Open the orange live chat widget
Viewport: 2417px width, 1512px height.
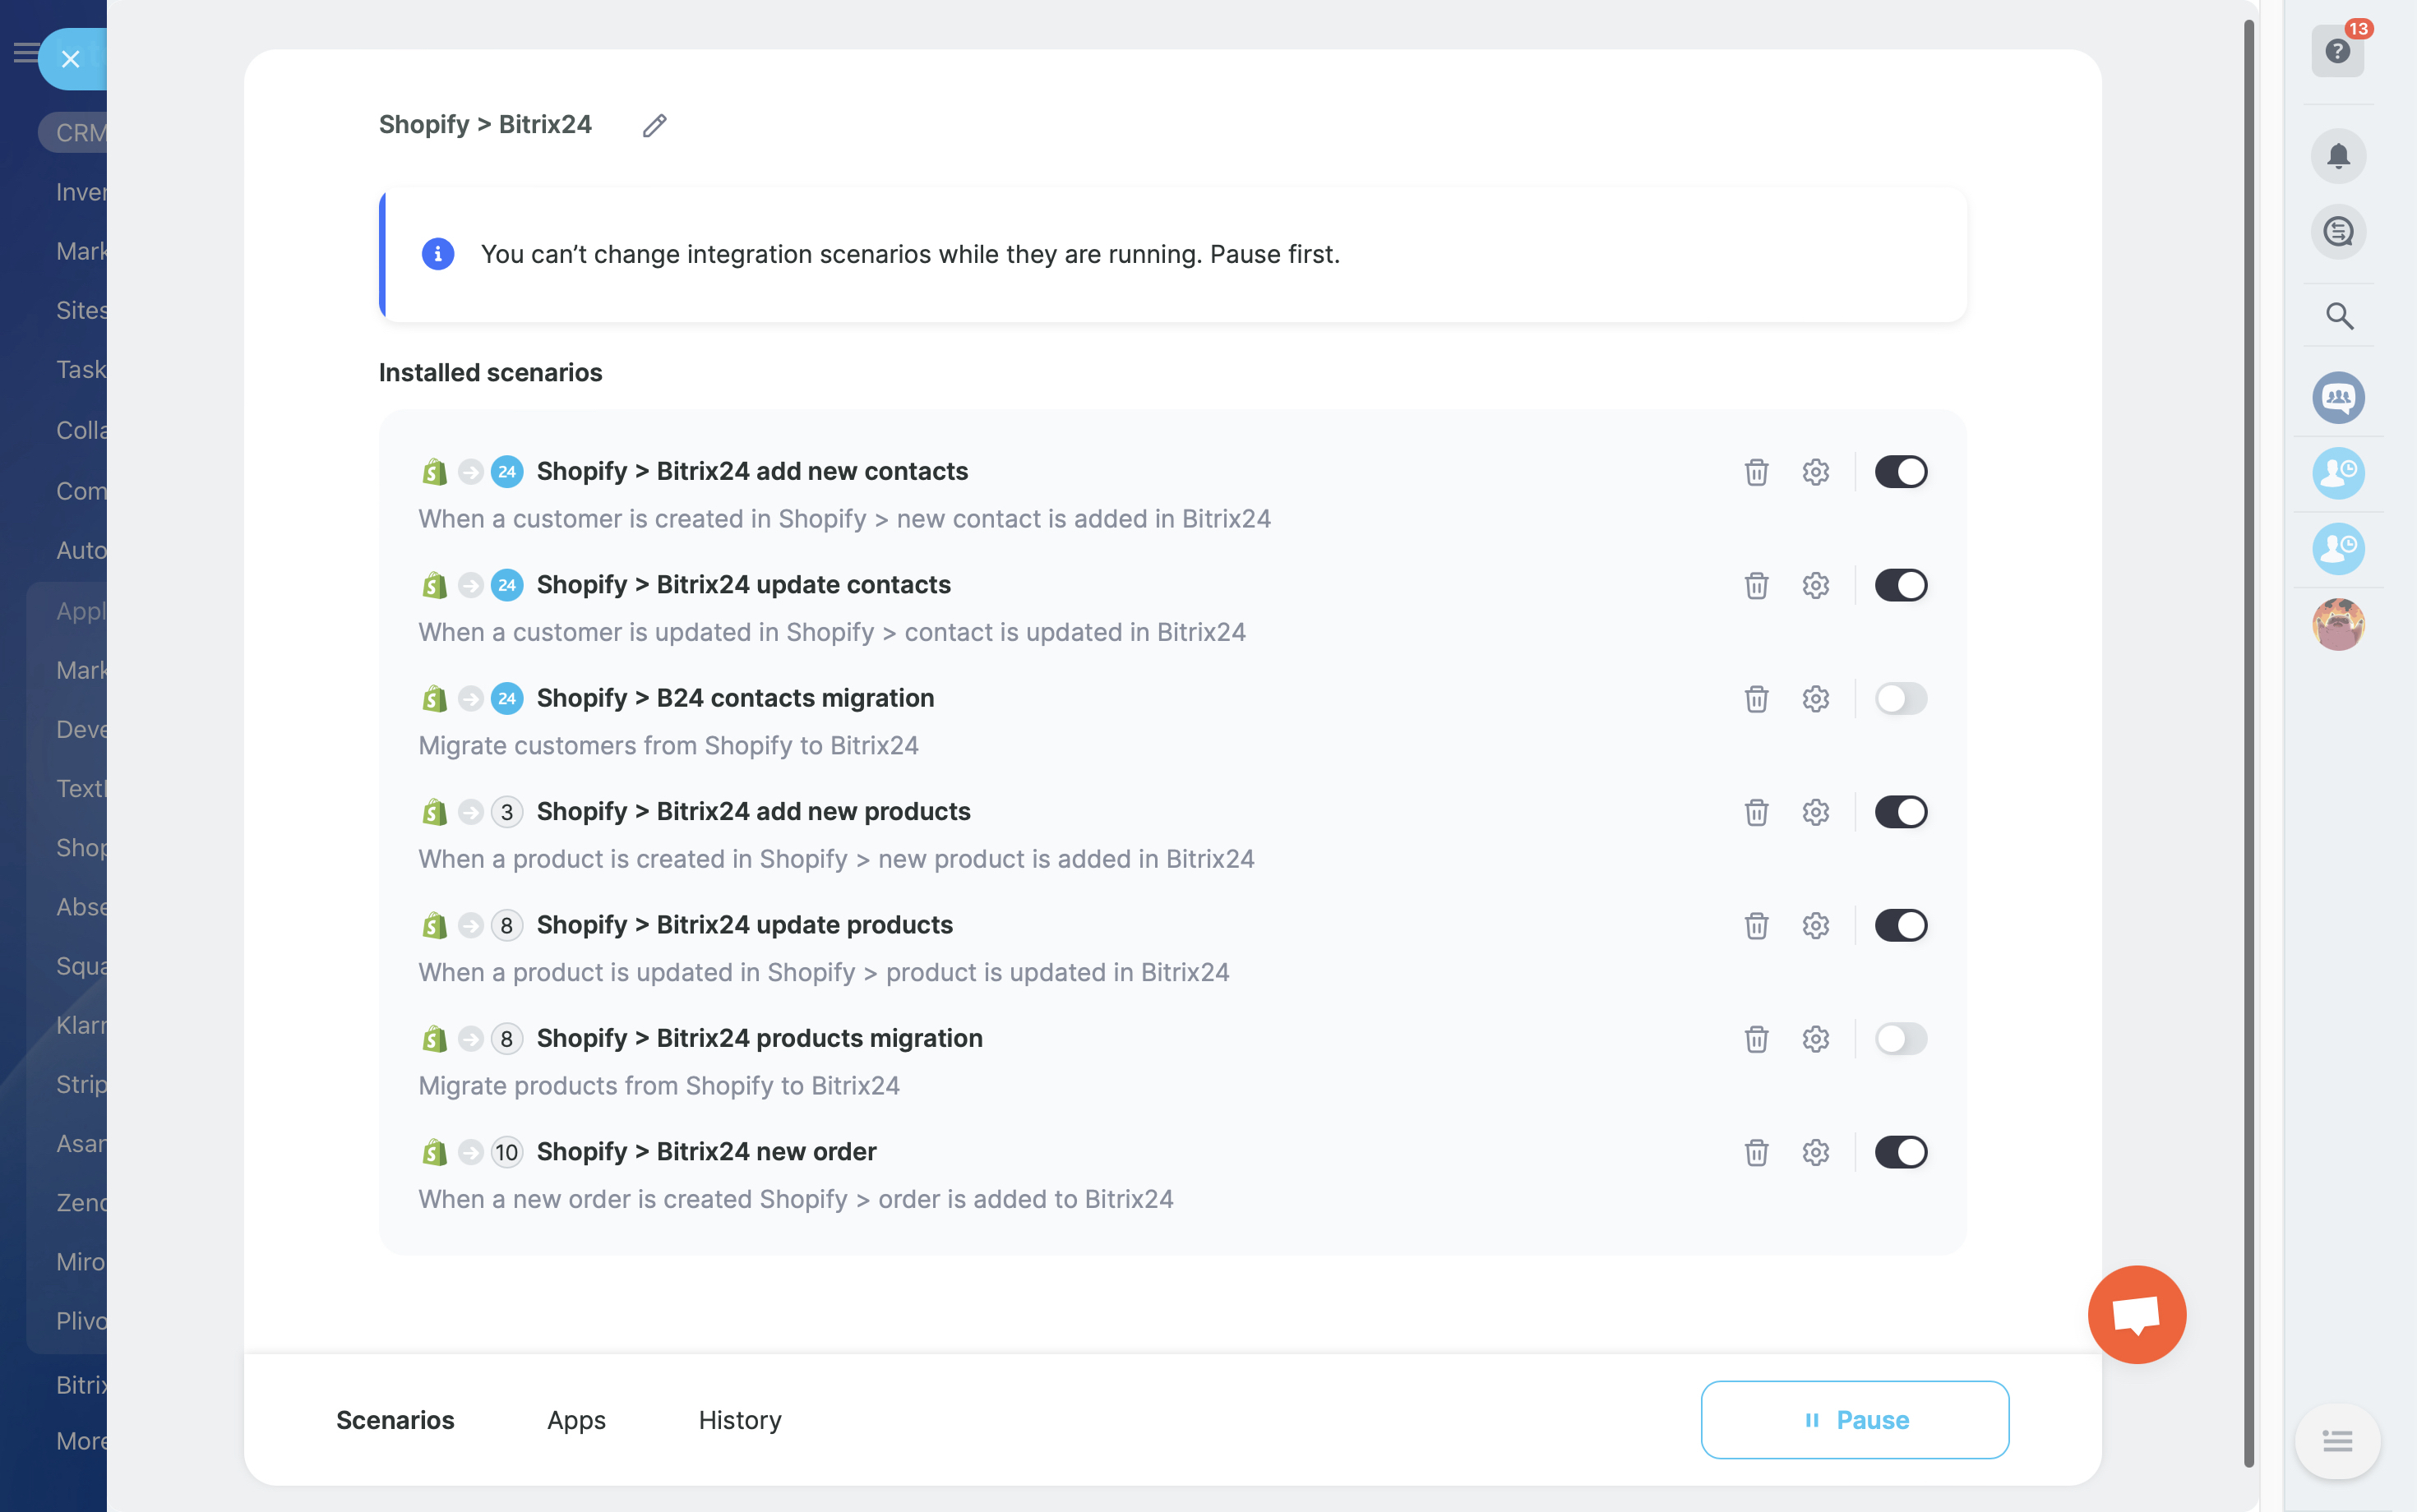pyautogui.click(x=2136, y=1314)
